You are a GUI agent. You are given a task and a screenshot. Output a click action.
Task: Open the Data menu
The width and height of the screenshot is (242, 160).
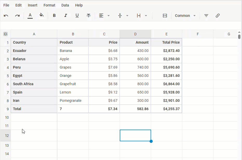click(x=65, y=5)
